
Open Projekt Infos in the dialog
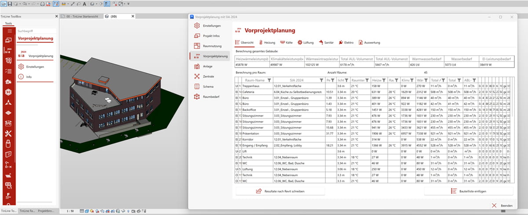click(x=212, y=36)
